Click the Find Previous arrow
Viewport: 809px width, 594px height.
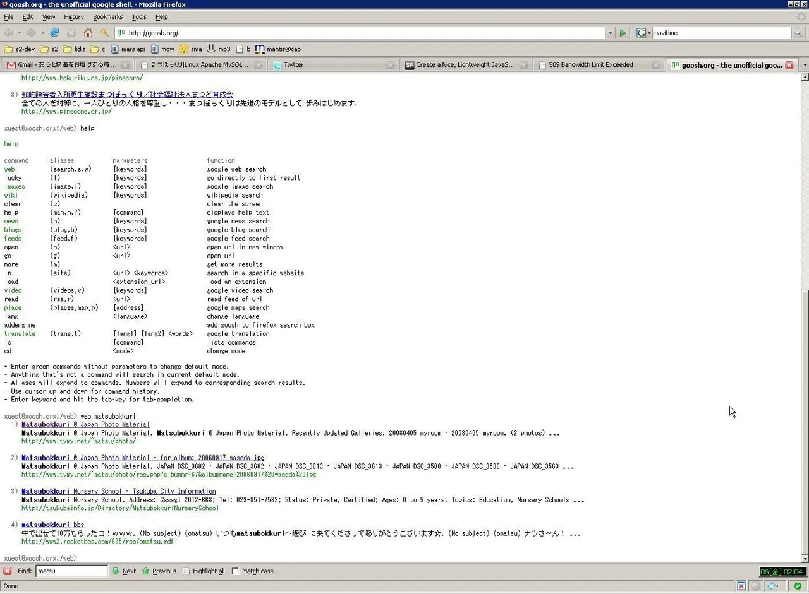tap(159, 571)
